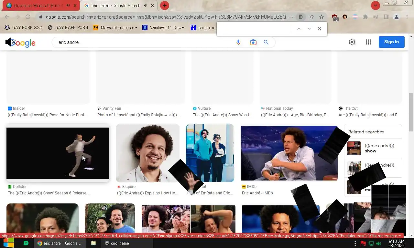The image size is (414, 248).
Task: Open Google quick settings gear
Action: pyautogui.click(x=352, y=42)
